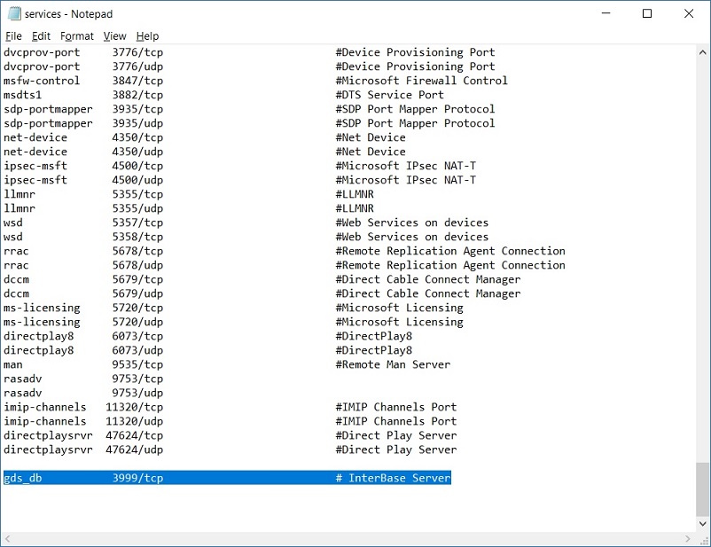711x547 pixels.
Task: Click the vertical scrollbar thumb
Action: (702, 488)
